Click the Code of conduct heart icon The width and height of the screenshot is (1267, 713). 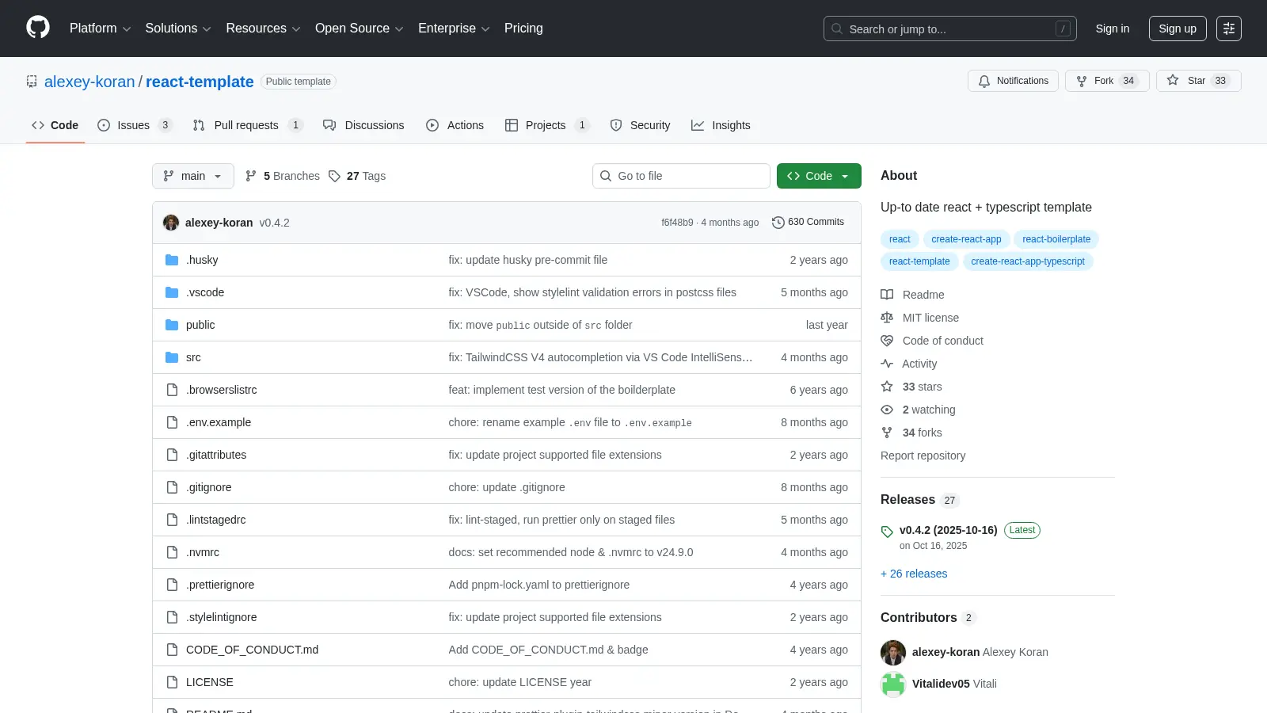click(887, 341)
